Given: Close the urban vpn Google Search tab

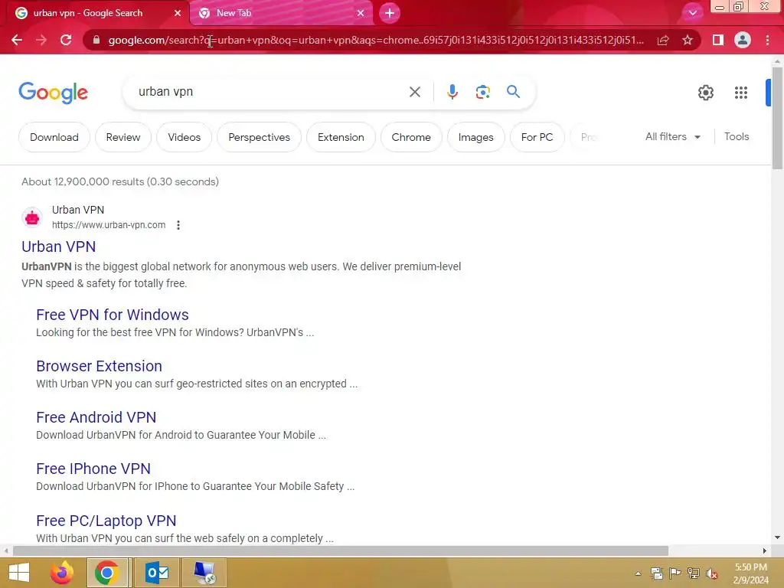Looking at the screenshot, I should pyautogui.click(x=178, y=13).
